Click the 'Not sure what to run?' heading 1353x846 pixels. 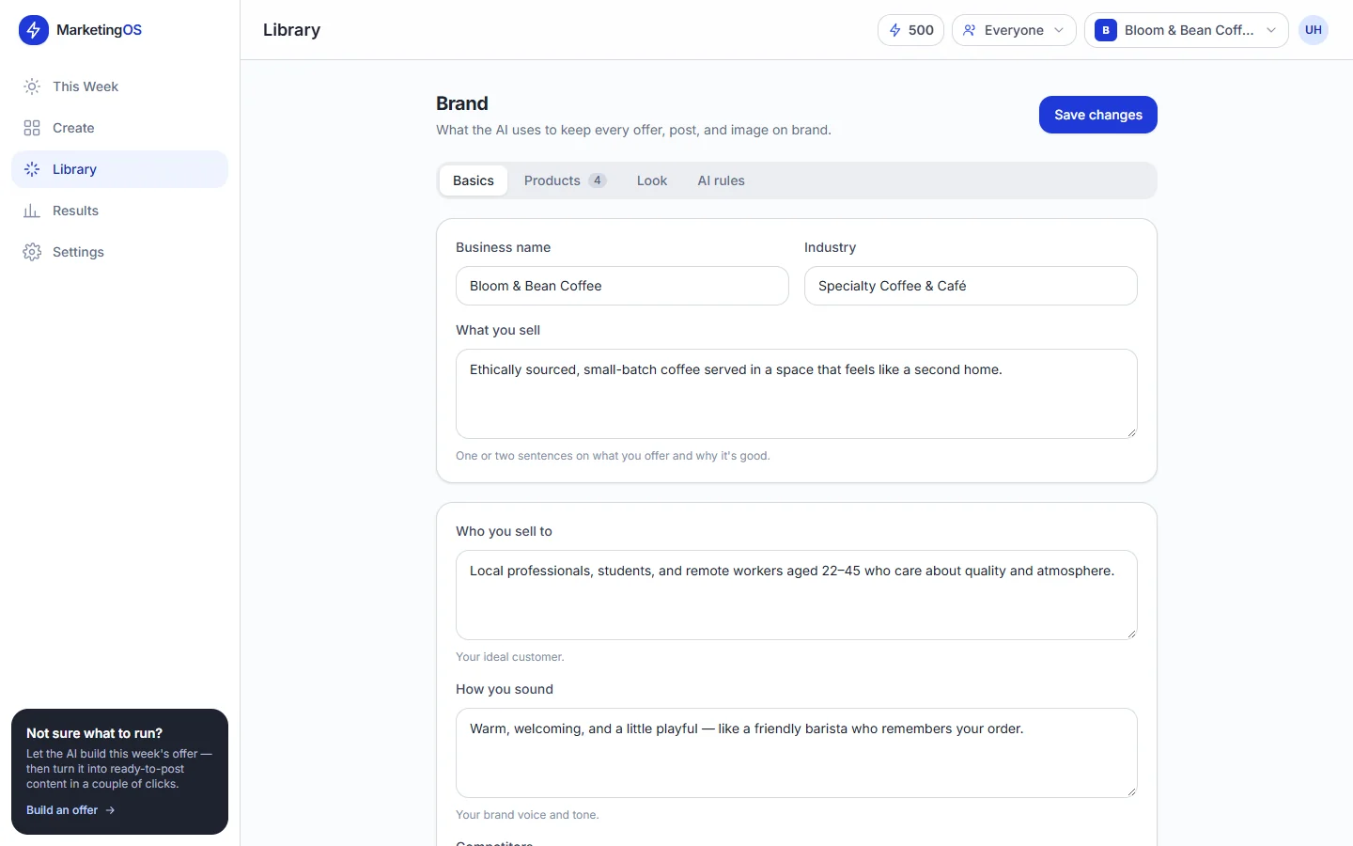click(x=94, y=733)
